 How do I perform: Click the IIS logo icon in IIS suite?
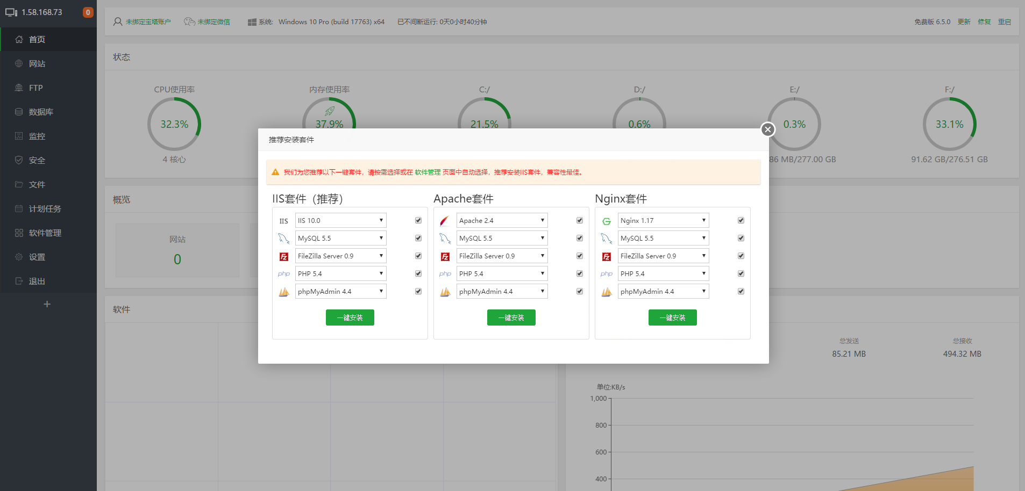(284, 221)
